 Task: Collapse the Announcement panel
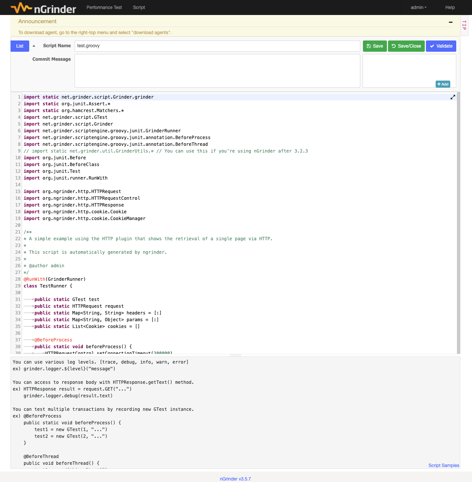tap(451, 22)
